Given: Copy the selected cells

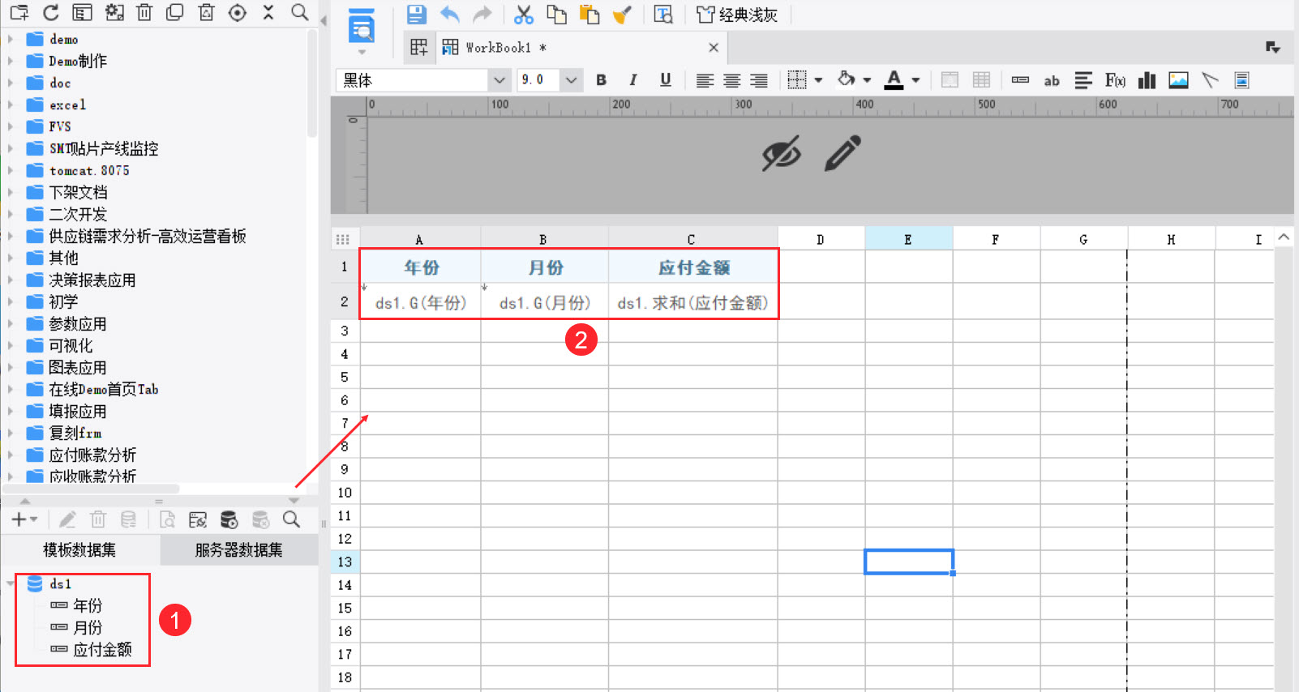Looking at the screenshot, I should [556, 14].
